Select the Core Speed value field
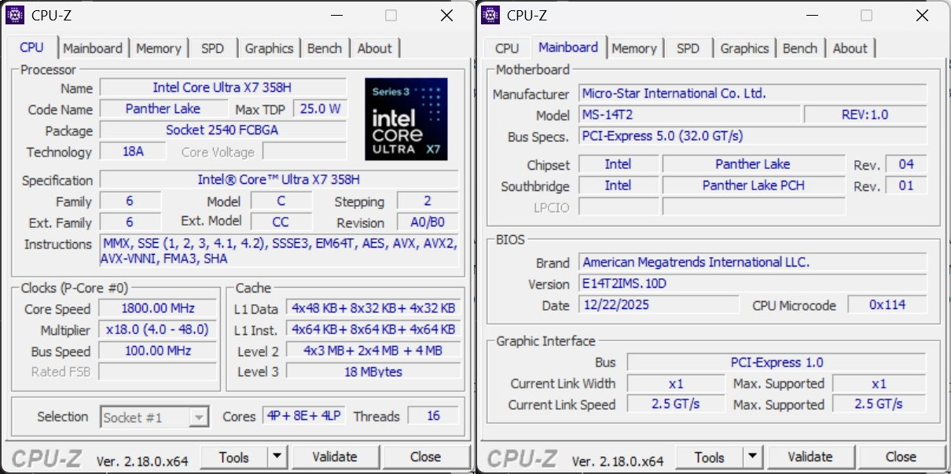 pos(157,308)
